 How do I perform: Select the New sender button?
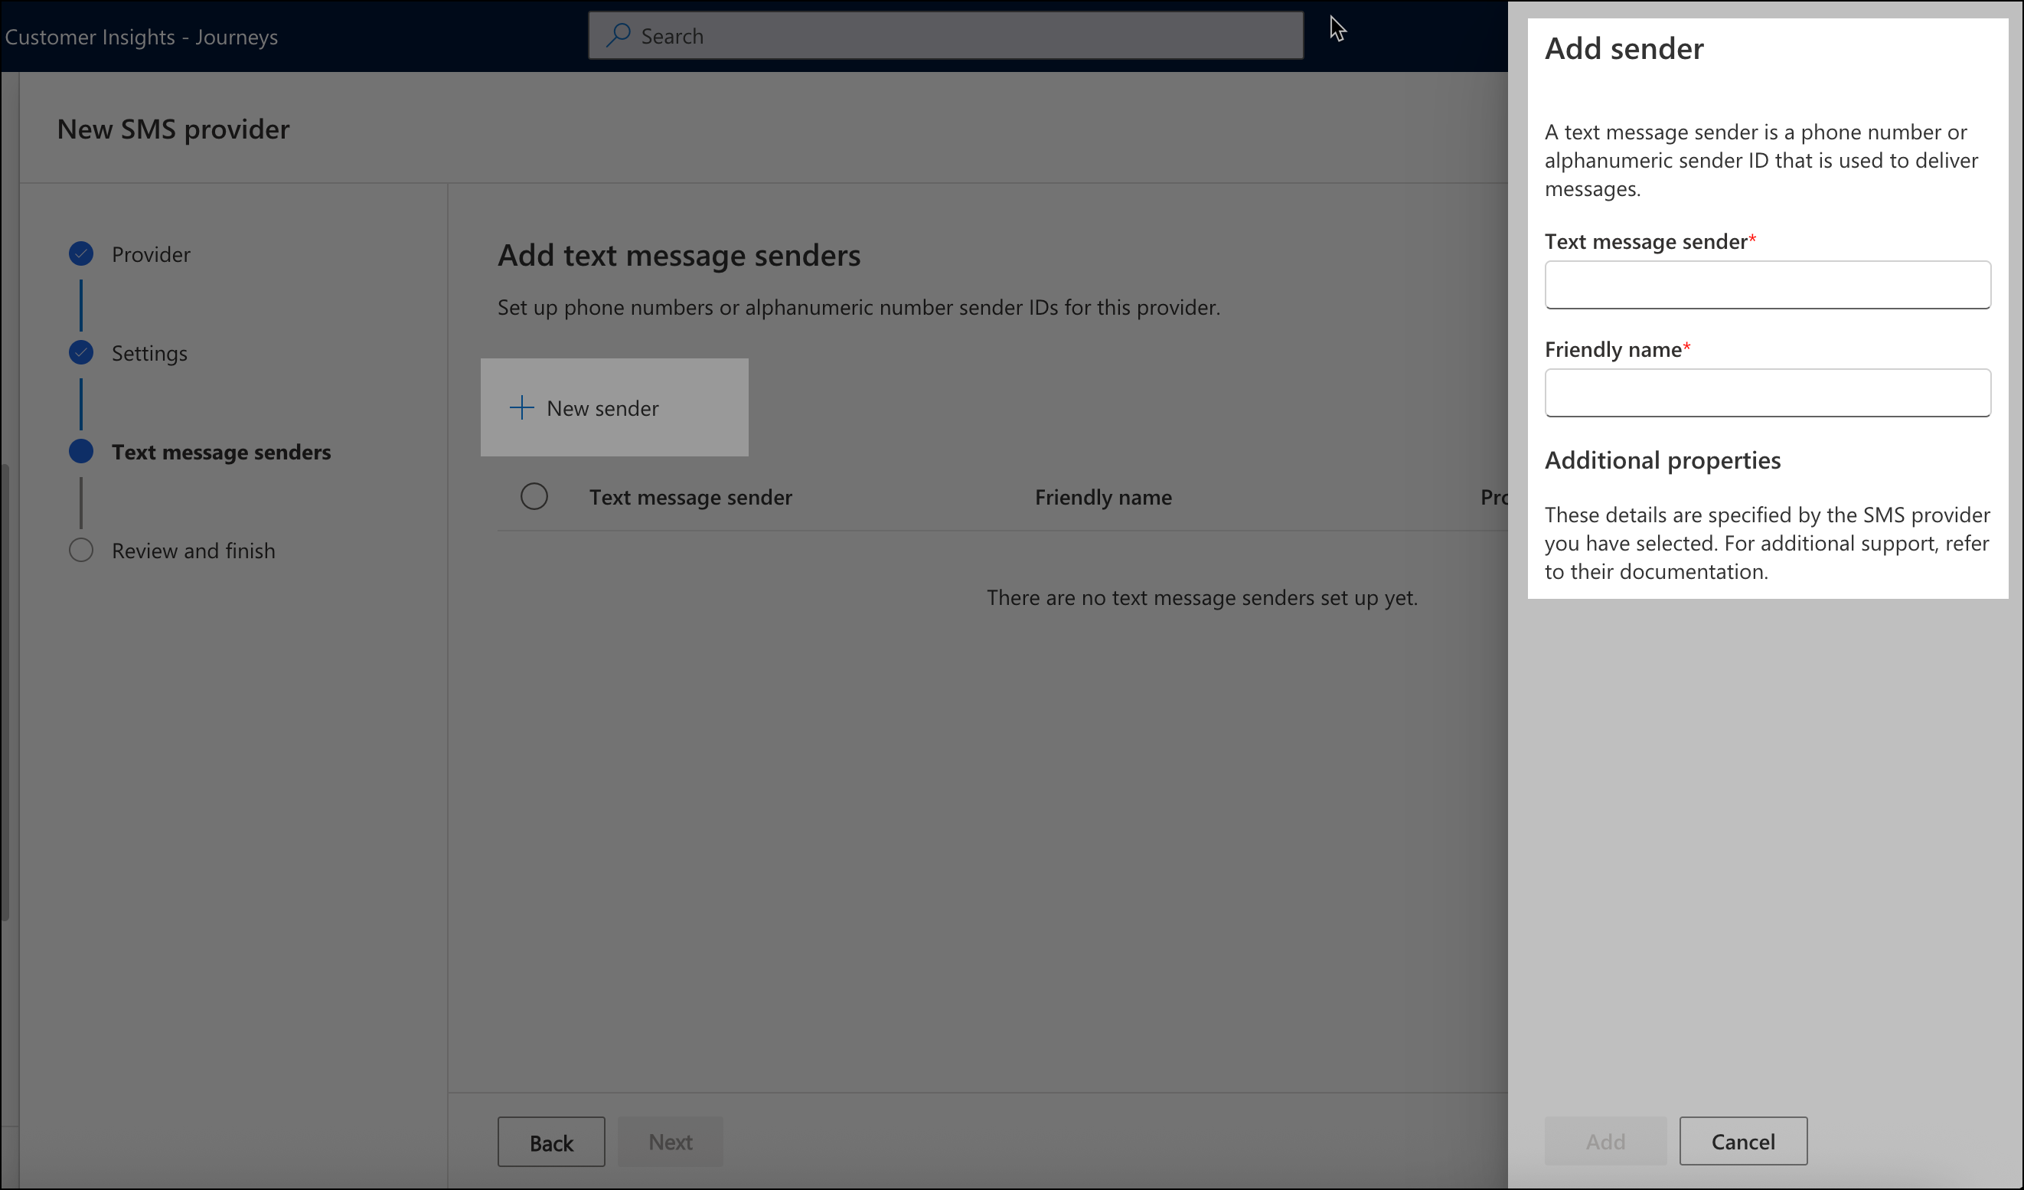coord(614,407)
